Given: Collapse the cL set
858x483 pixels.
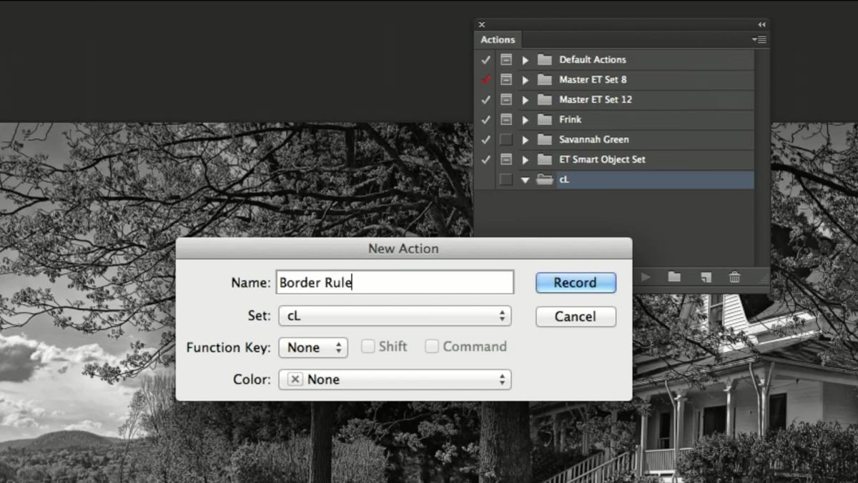Looking at the screenshot, I should [x=526, y=180].
